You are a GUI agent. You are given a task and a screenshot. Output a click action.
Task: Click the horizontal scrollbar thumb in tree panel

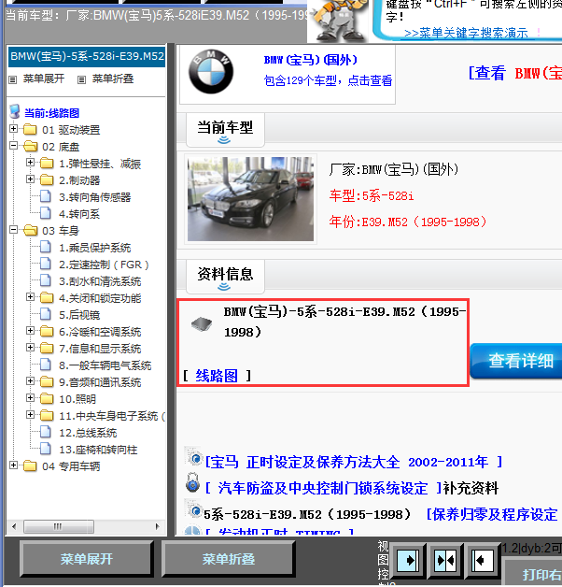(59, 526)
